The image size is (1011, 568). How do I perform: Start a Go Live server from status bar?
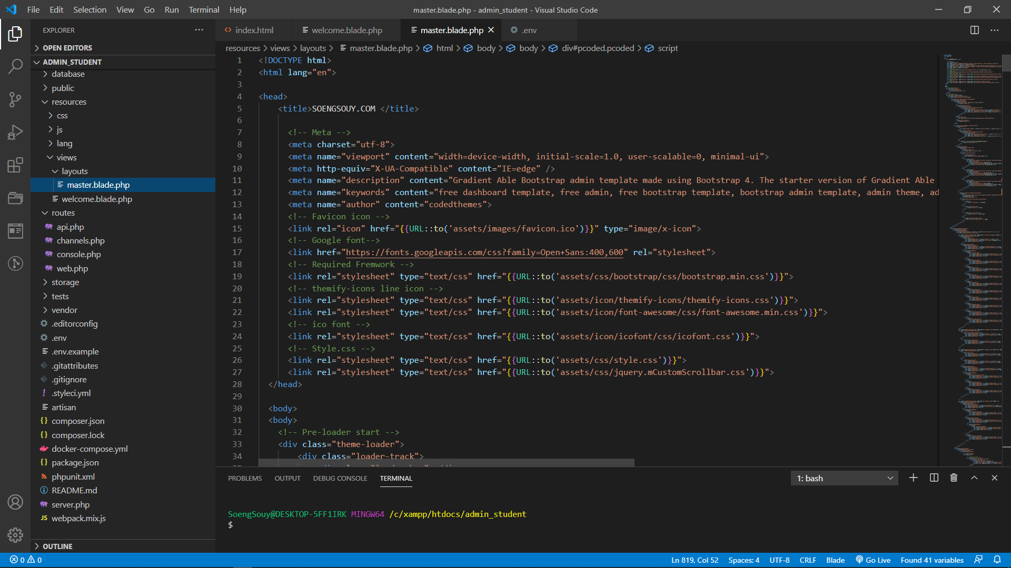pos(873,560)
